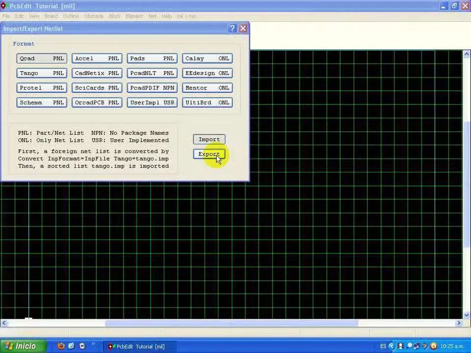Viewport: 471px width, 353px height.
Task: Open Windows Media Player from quick launch
Action: (x=82, y=346)
